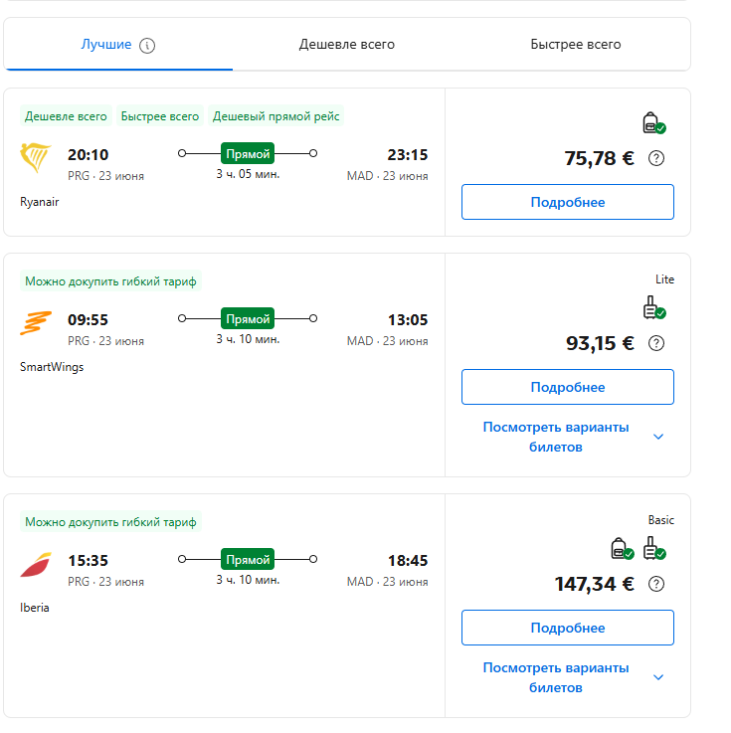The height and width of the screenshot is (733, 731).
Task: Click the Iberia airline logo
Action: click(36, 564)
